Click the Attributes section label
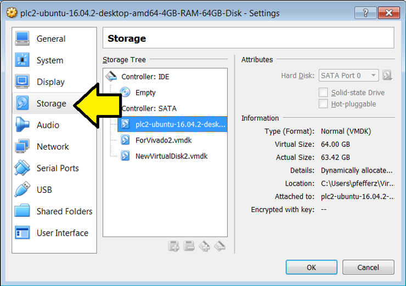This screenshot has height=286, width=406. (257, 60)
